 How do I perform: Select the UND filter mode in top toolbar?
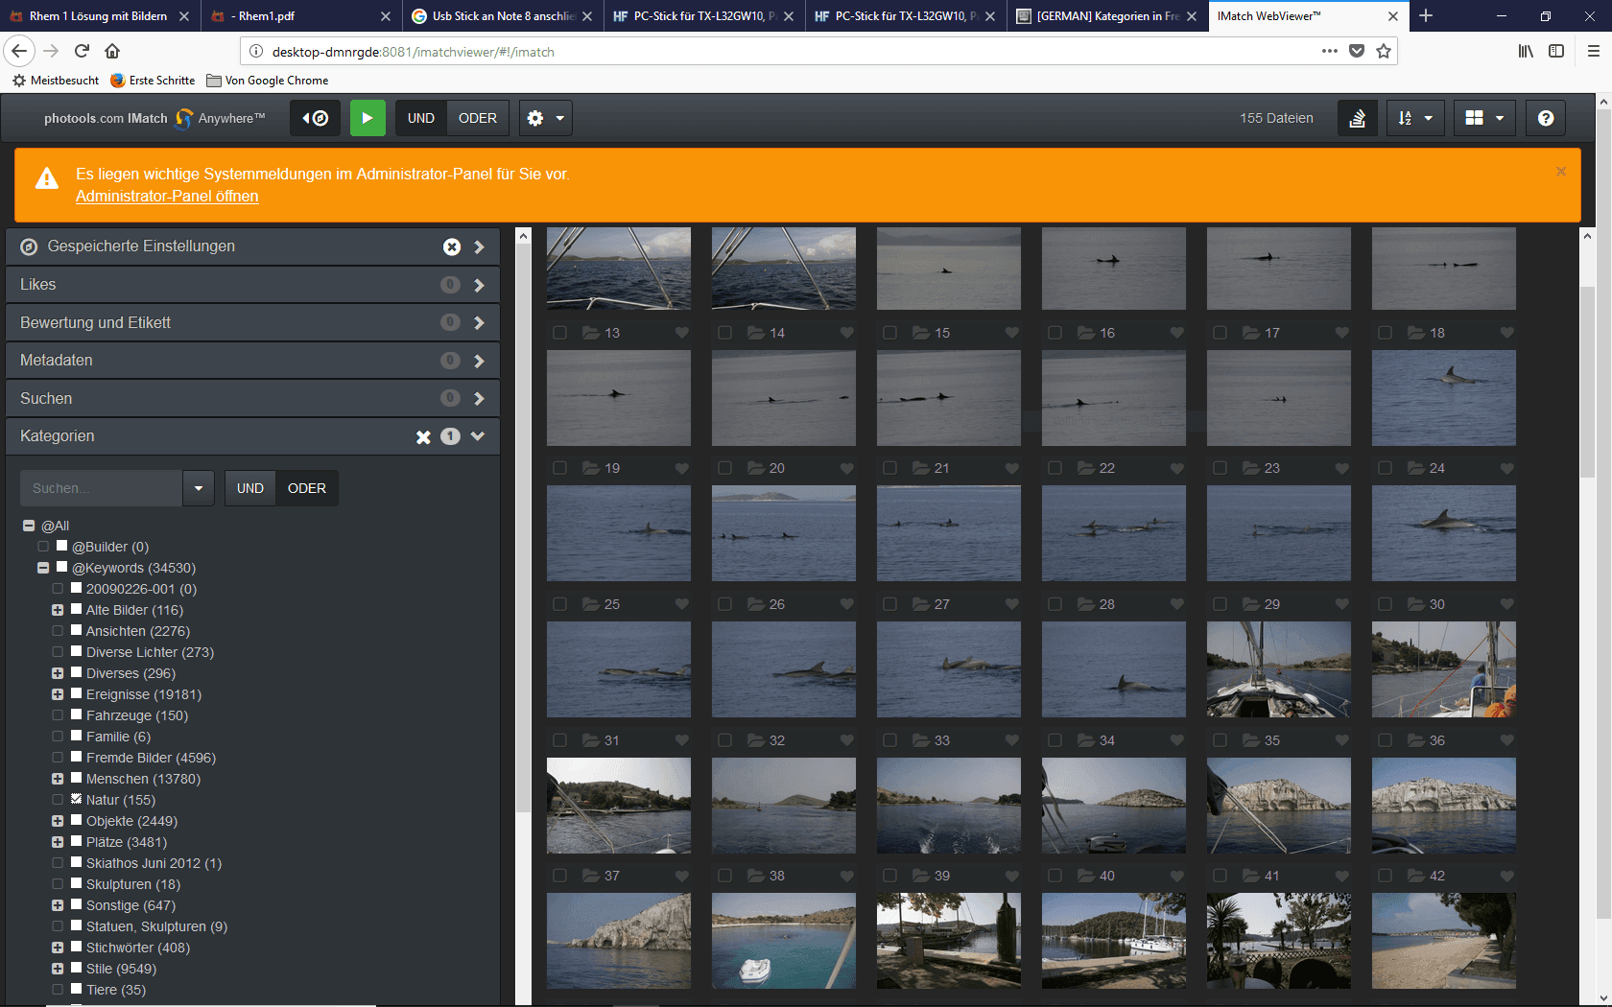421,118
